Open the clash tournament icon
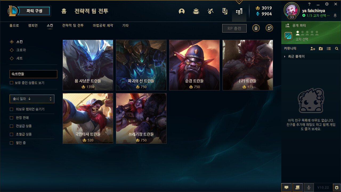Screen dimensions: 341x192 (x=210, y=11)
